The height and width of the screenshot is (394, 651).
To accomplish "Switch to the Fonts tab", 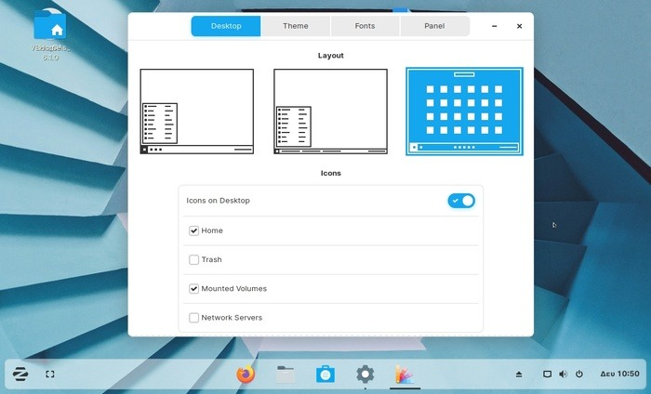I will [x=365, y=26].
